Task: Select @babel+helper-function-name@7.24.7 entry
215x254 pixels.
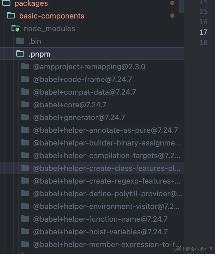Action: (100, 219)
